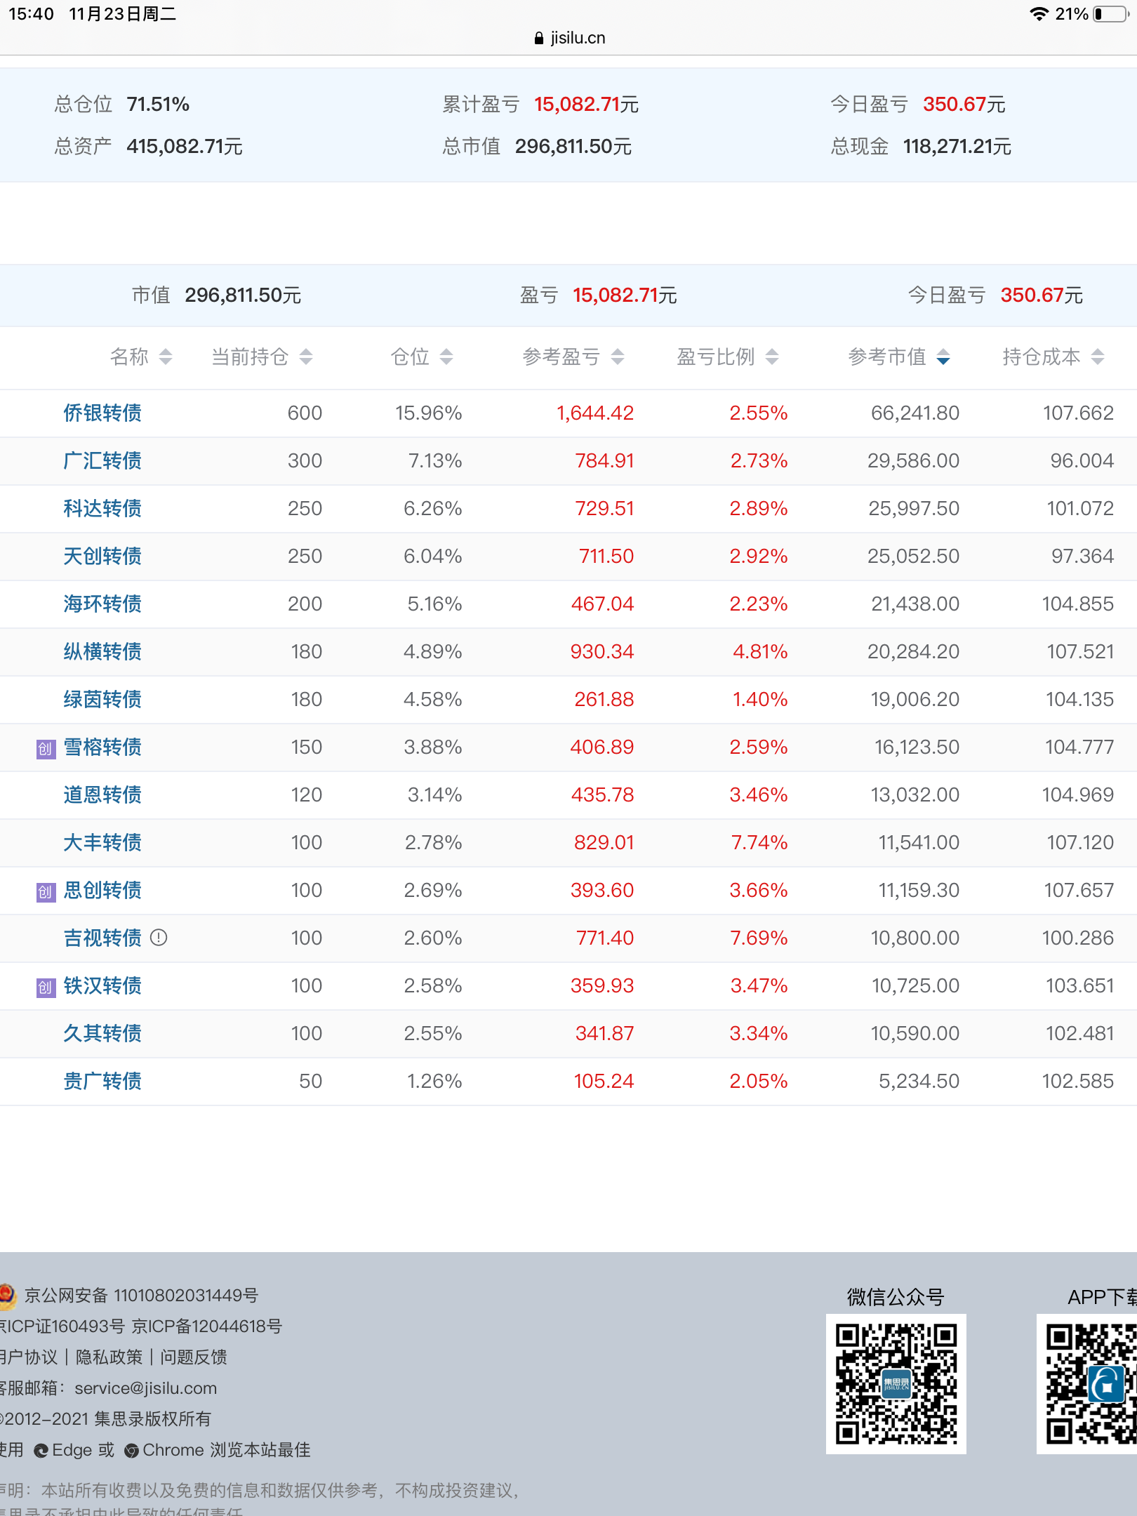1137x1516 pixels.
Task: Sort table by 名称 column arrows
Action: (x=166, y=357)
